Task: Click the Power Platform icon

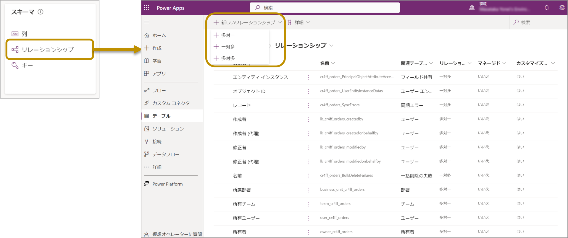Action: [x=147, y=184]
